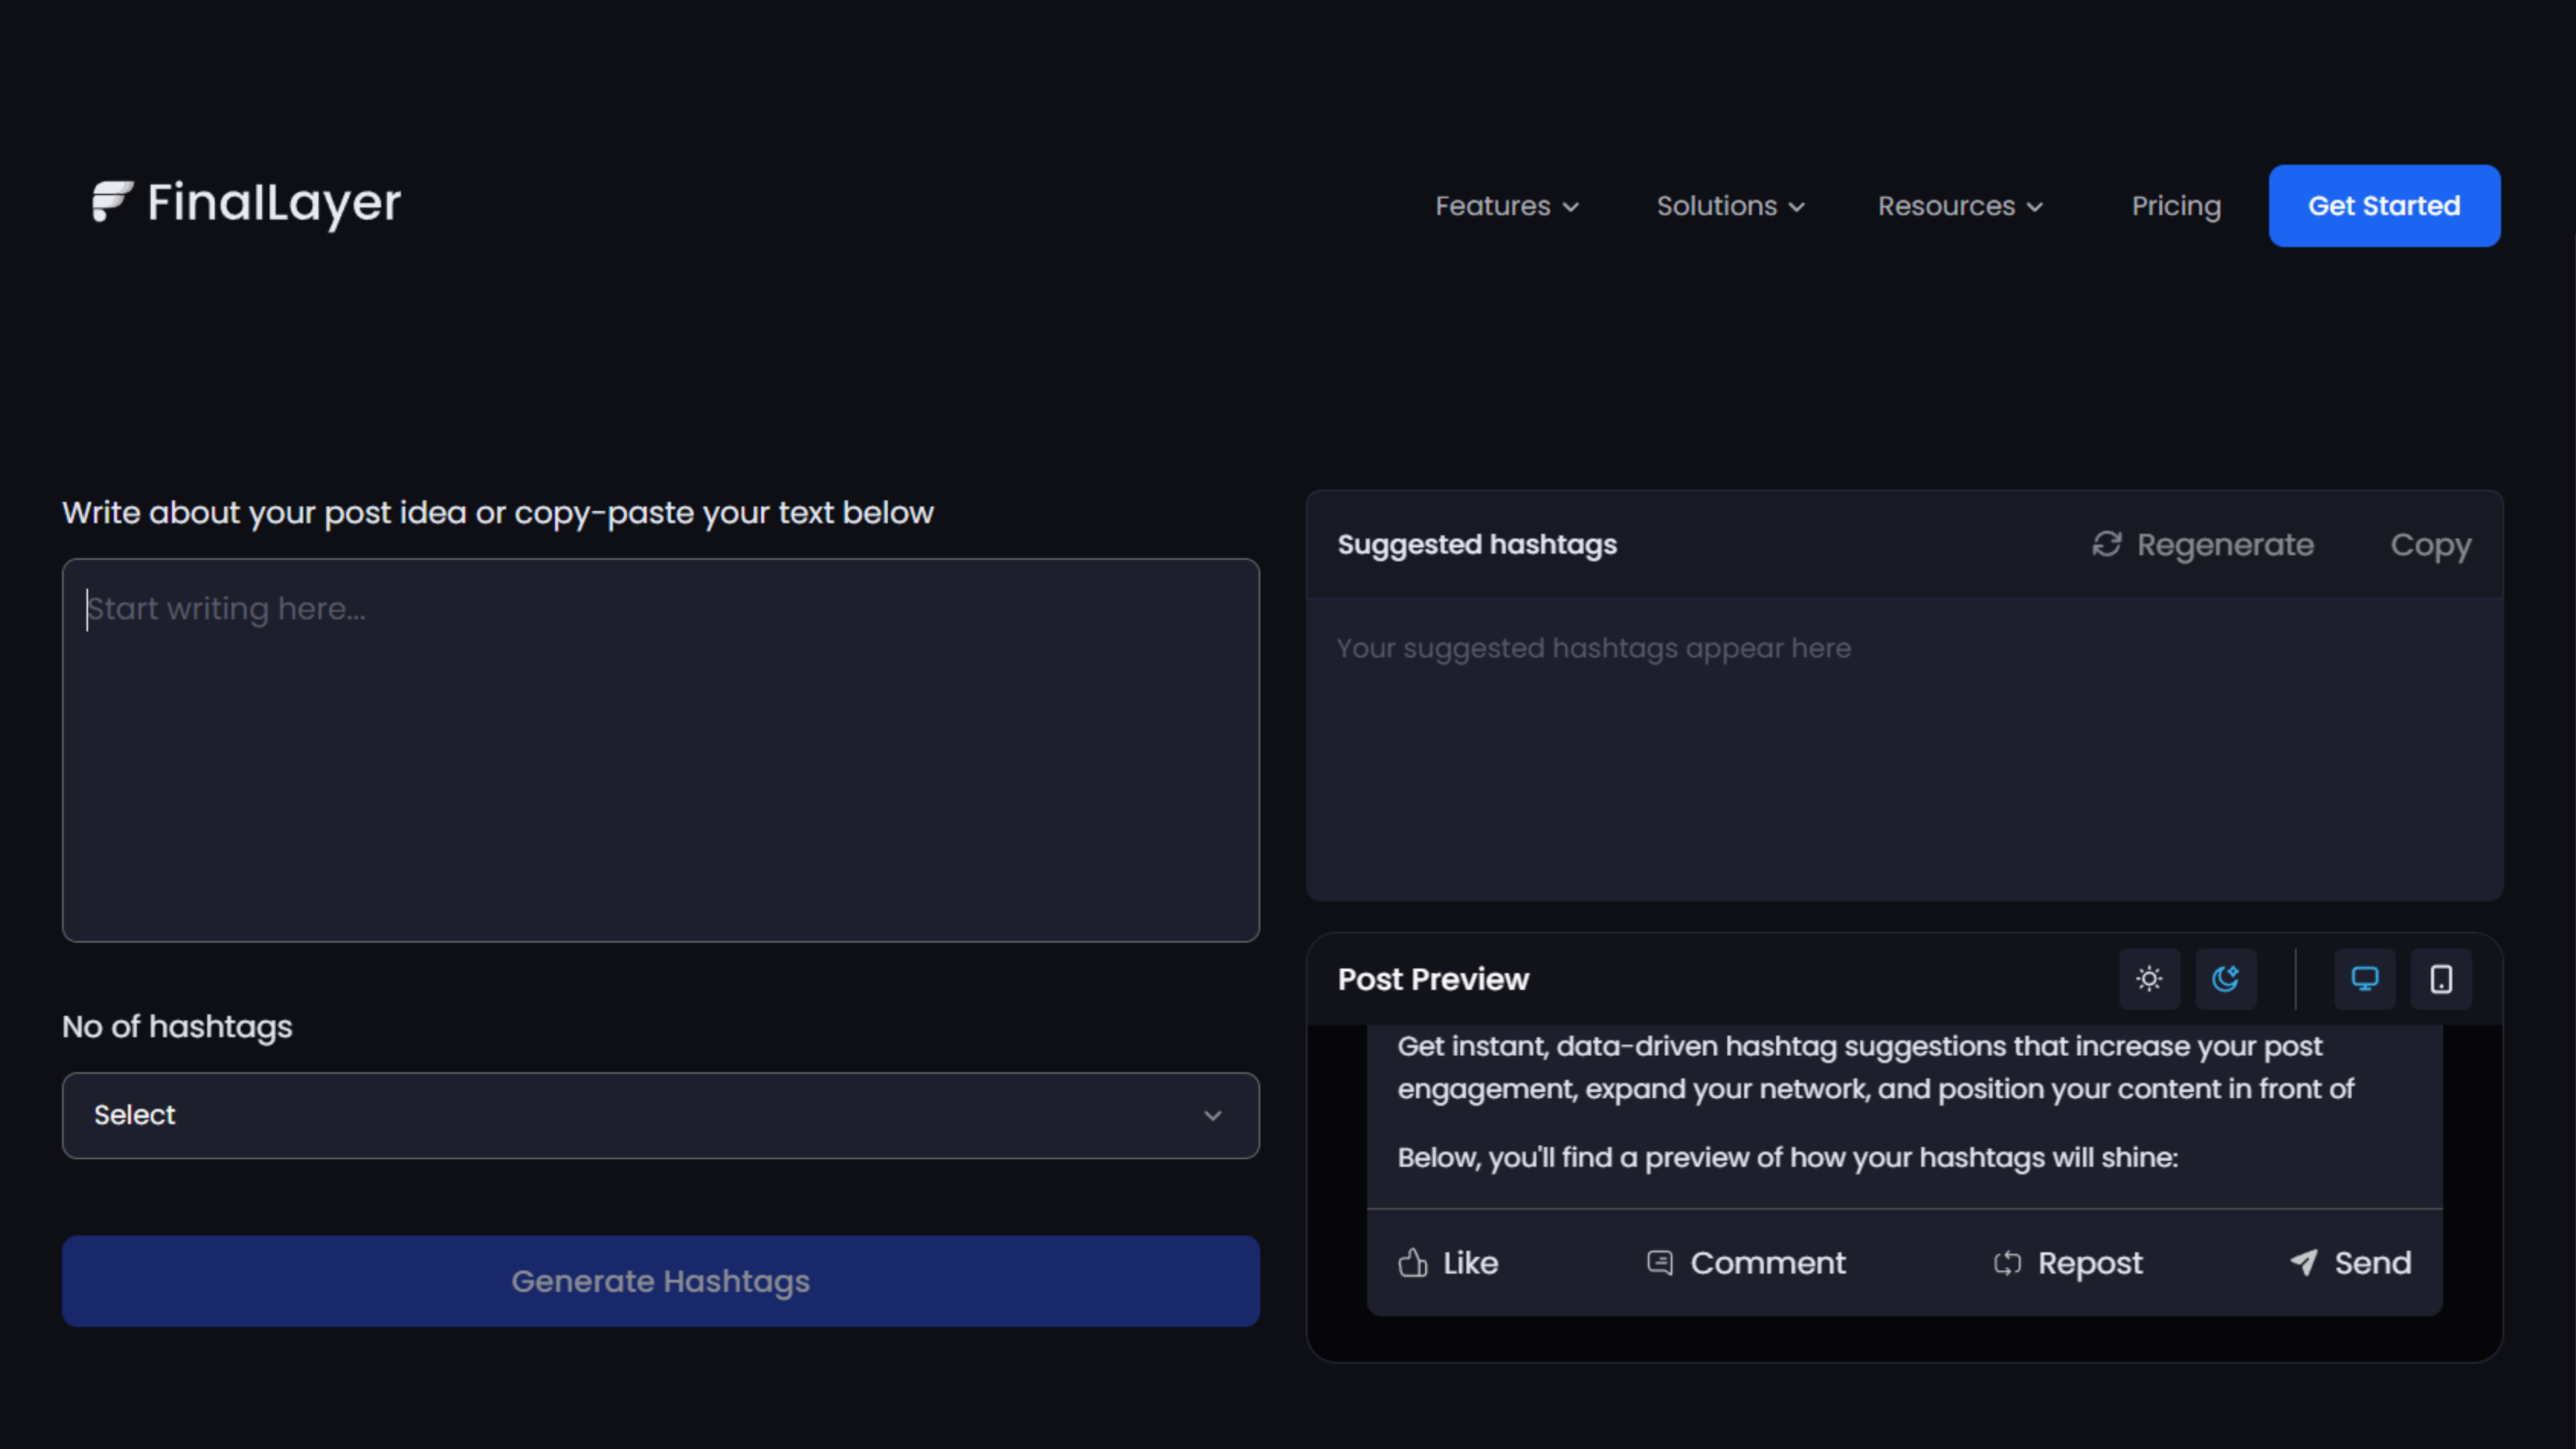Click the FinalLayer logo
This screenshot has height=1449, width=2576.
click(245, 204)
